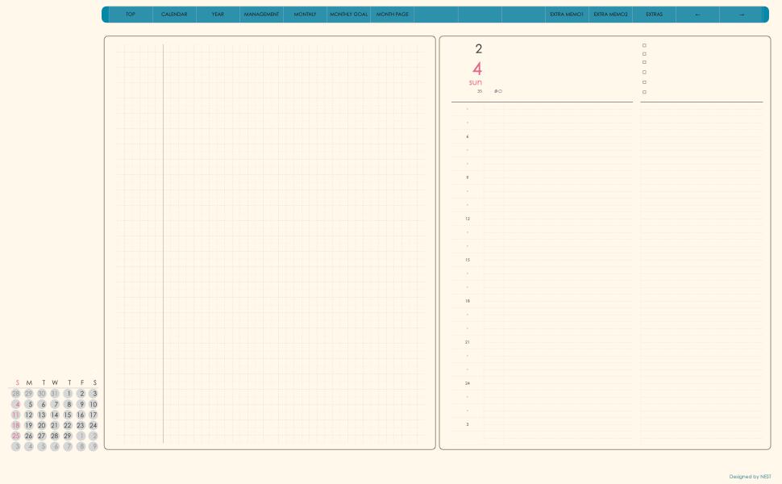
Task: Check the third to-do checkbox from top
Action: (644, 62)
